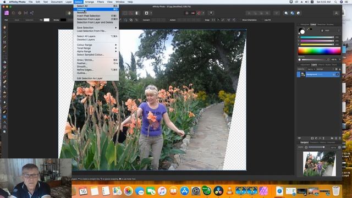Open the Develop persona
352x198 pixels.
(x=20, y=13)
